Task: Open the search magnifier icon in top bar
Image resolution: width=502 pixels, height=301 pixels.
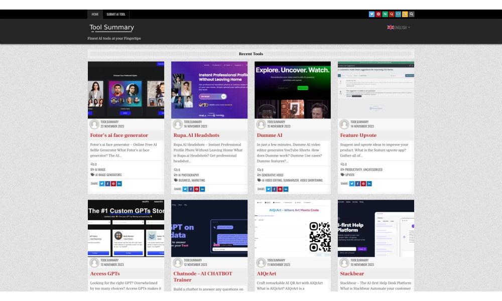Action: [412, 14]
